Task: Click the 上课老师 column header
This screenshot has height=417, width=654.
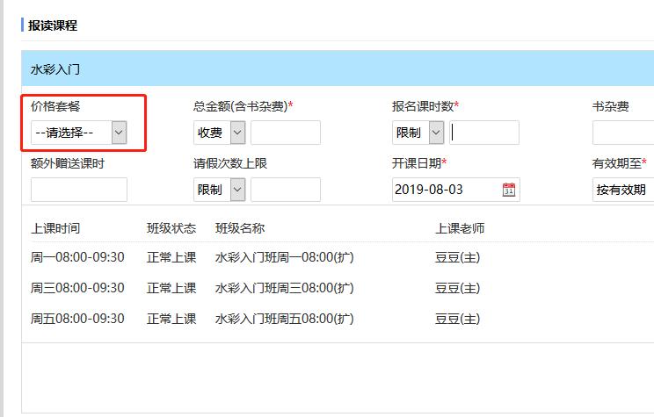Action: coord(460,228)
